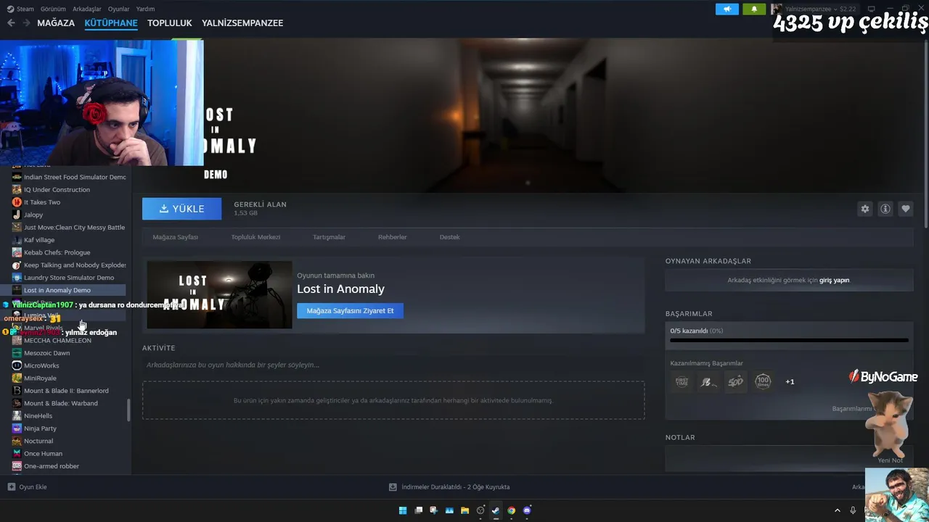
Task: Click the 'giriş yapın' sign-in link
Action: click(835, 280)
